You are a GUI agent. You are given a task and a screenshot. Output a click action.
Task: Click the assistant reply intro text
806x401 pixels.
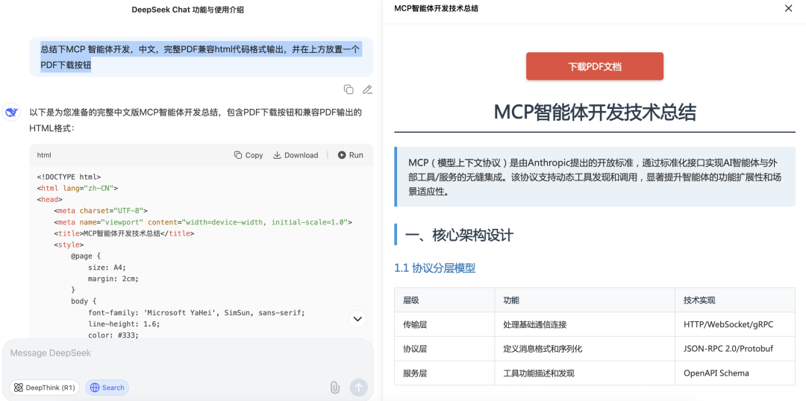[196, 120]
